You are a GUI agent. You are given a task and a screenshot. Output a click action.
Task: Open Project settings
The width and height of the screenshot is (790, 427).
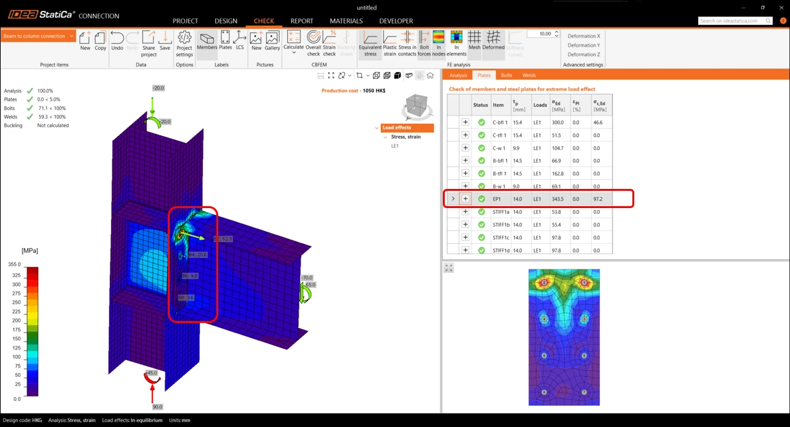[184, 43]
